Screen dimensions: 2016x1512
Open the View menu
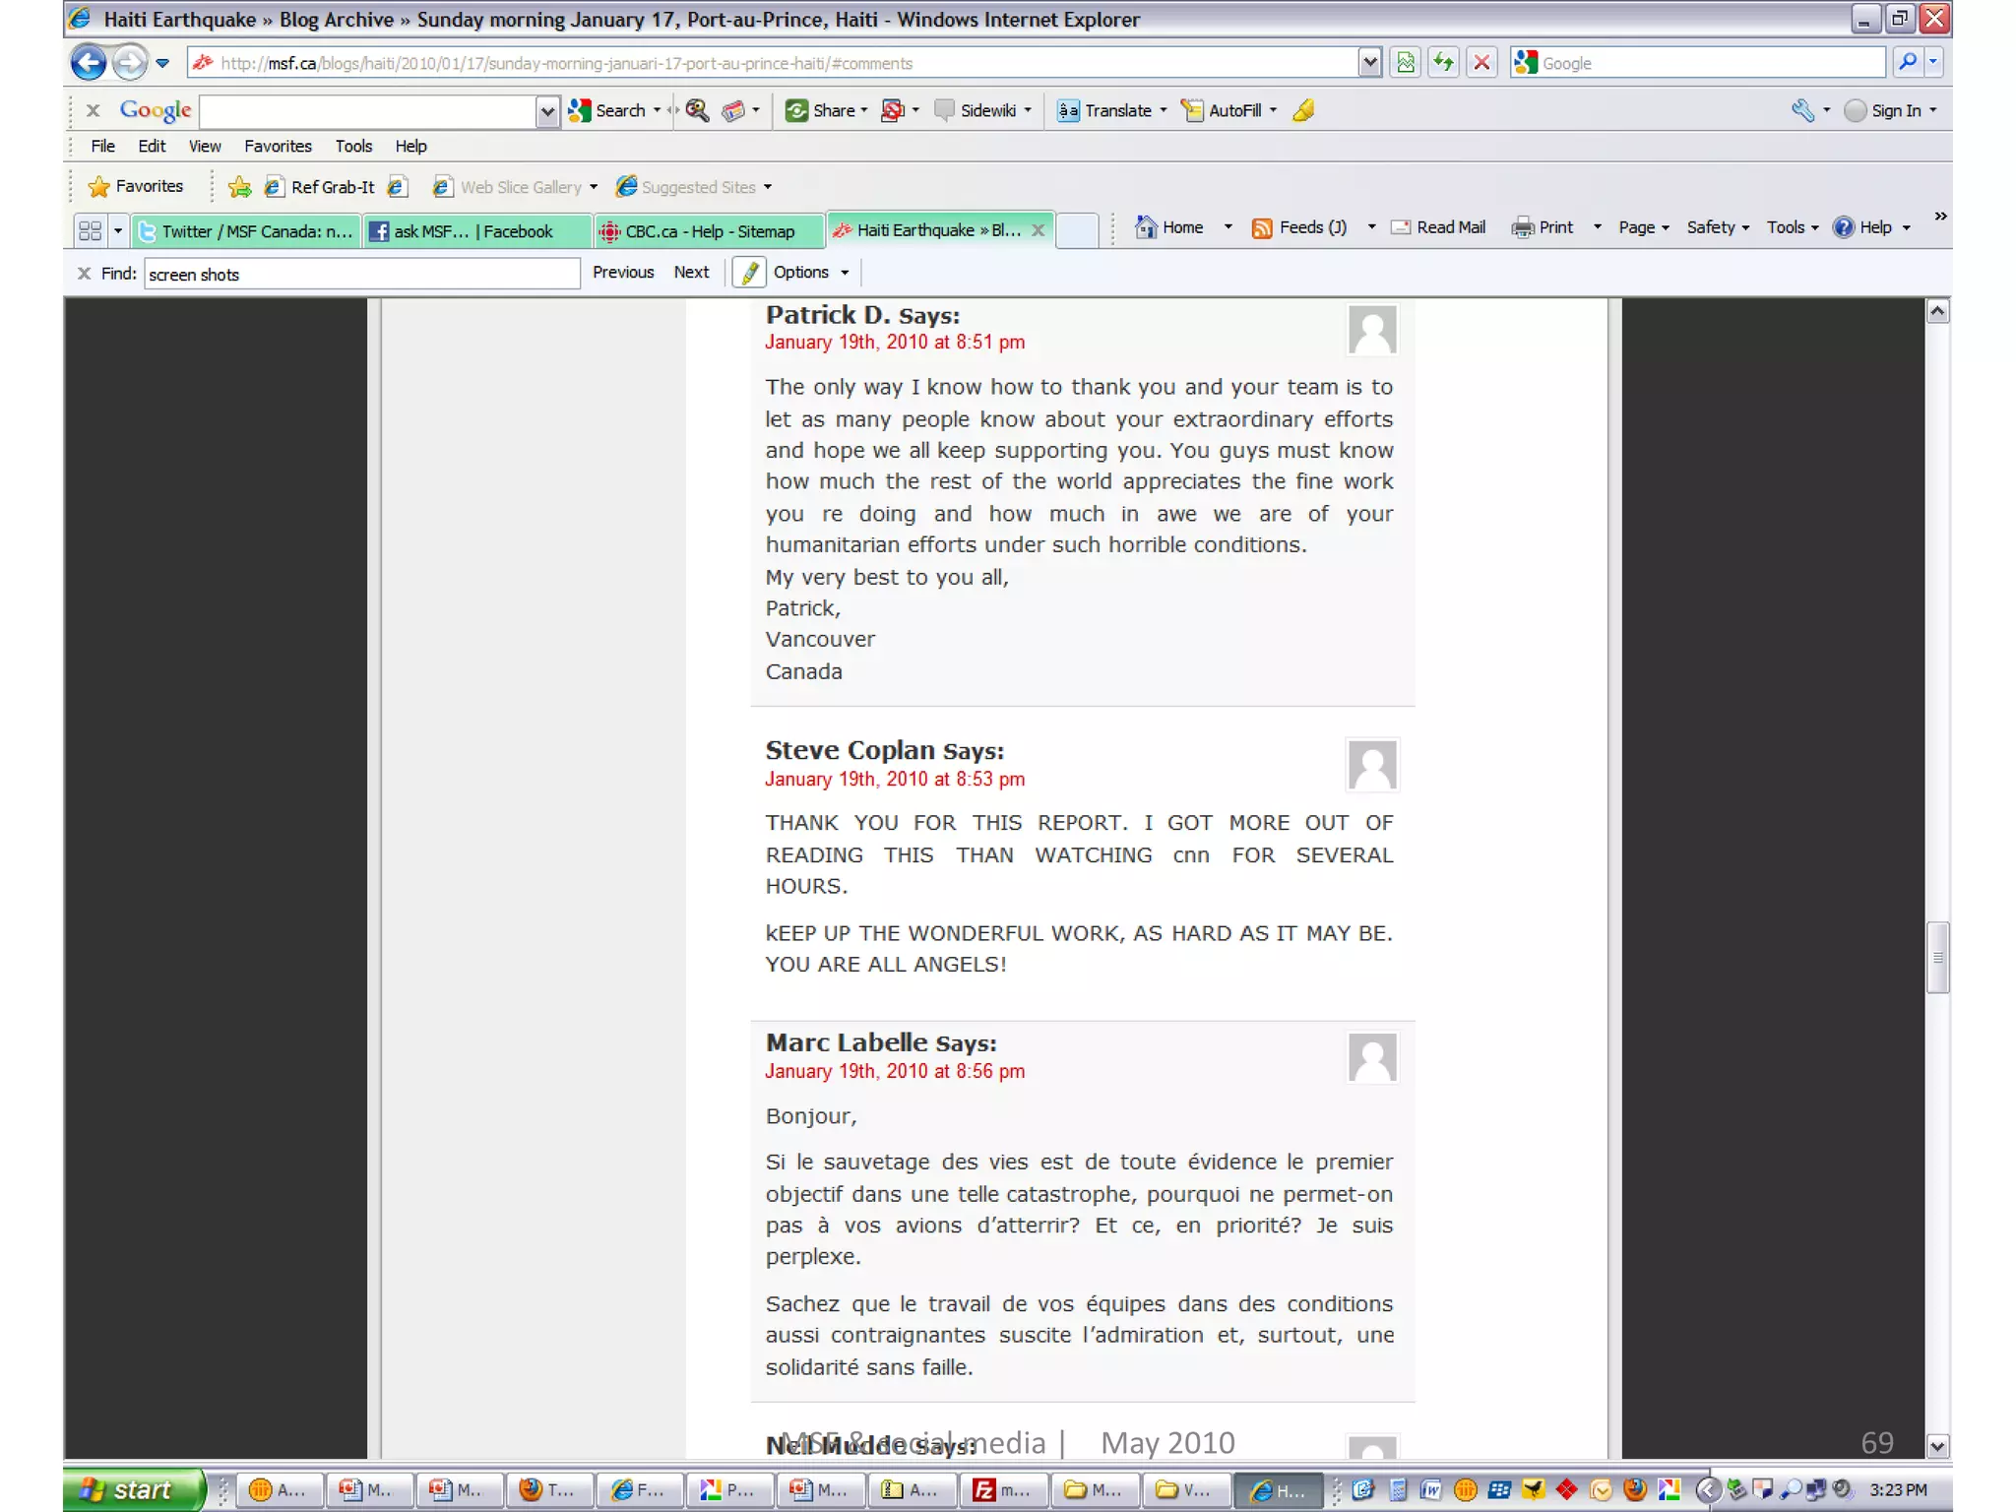(x=205, y=146)
